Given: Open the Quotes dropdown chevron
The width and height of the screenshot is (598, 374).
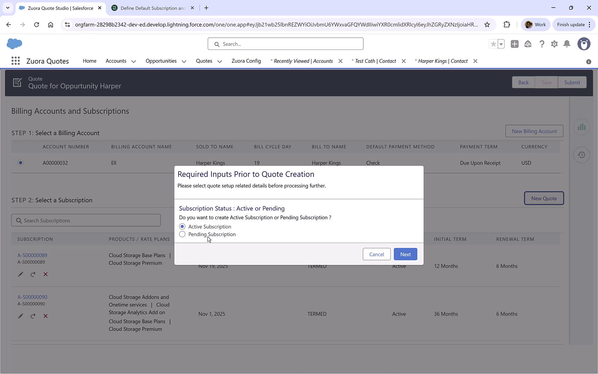Looking at the screenshot, I should (219, 61).
